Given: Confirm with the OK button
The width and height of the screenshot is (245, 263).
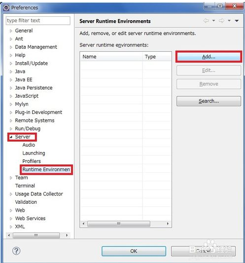Looking at the screenshot, I should point(134,251).
